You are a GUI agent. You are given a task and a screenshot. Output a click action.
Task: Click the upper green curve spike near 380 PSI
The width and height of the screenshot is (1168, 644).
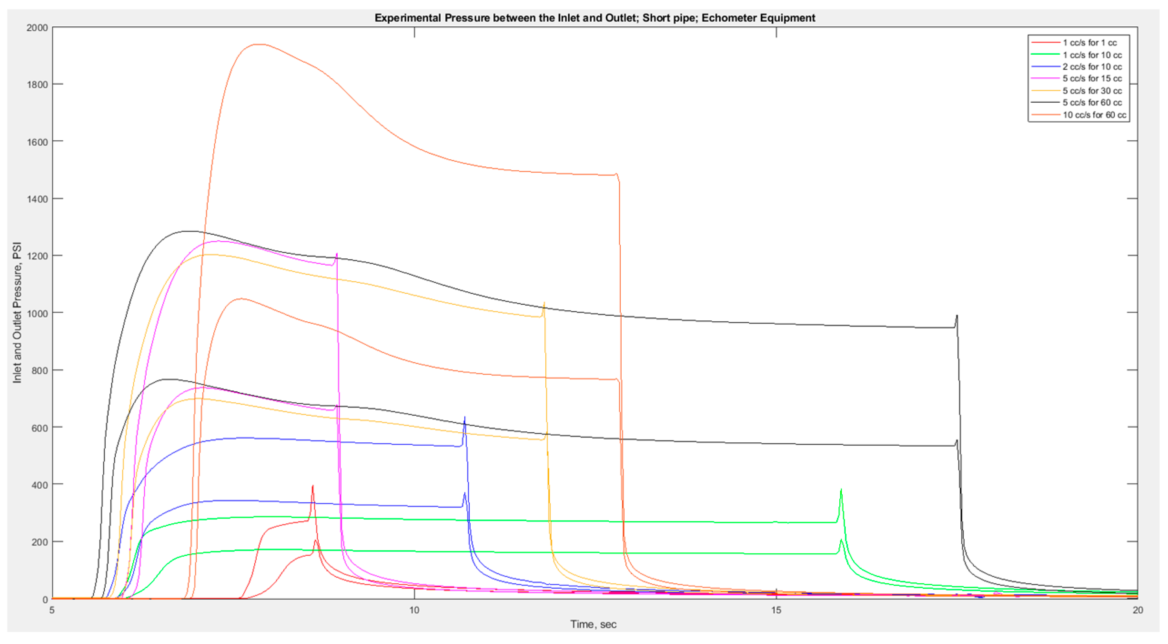841,490
